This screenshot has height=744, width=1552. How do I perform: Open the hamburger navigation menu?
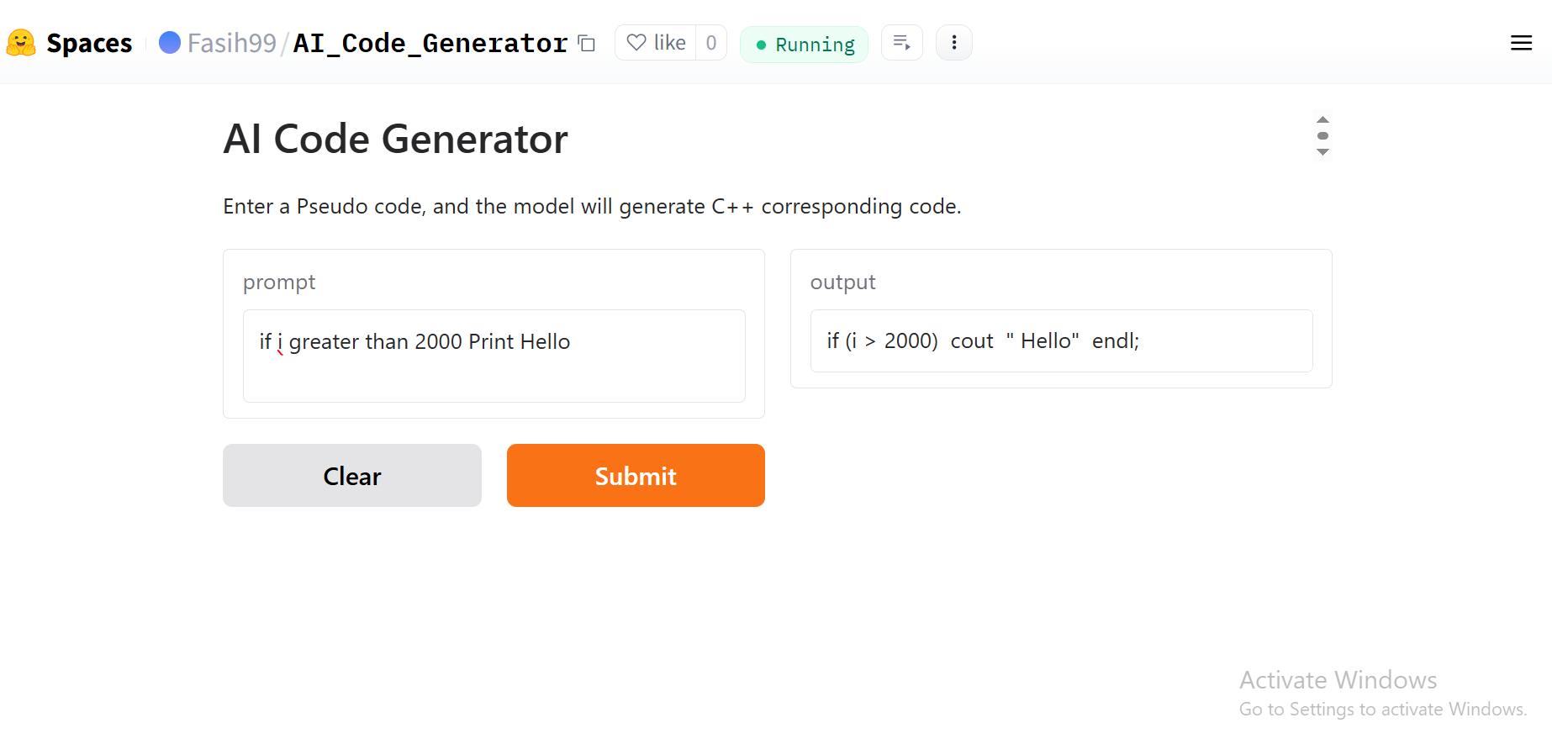1521,43
